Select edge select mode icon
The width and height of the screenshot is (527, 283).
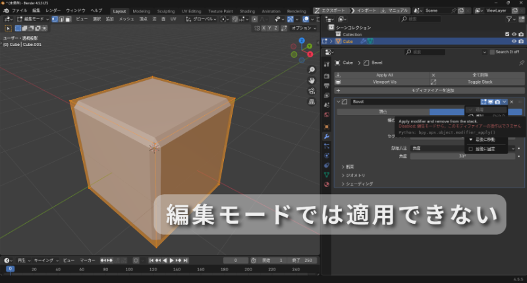61,19
